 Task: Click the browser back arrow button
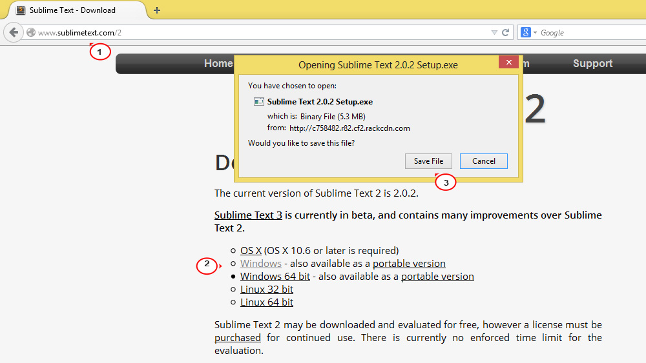pos(14,32)
